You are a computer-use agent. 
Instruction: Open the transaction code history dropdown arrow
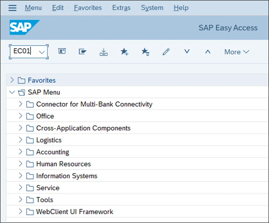42,52
